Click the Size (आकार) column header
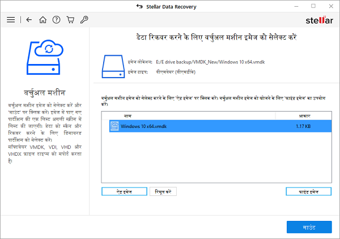Image resolution: width=340 pixels, height=239 pixels. coord(304,116)
